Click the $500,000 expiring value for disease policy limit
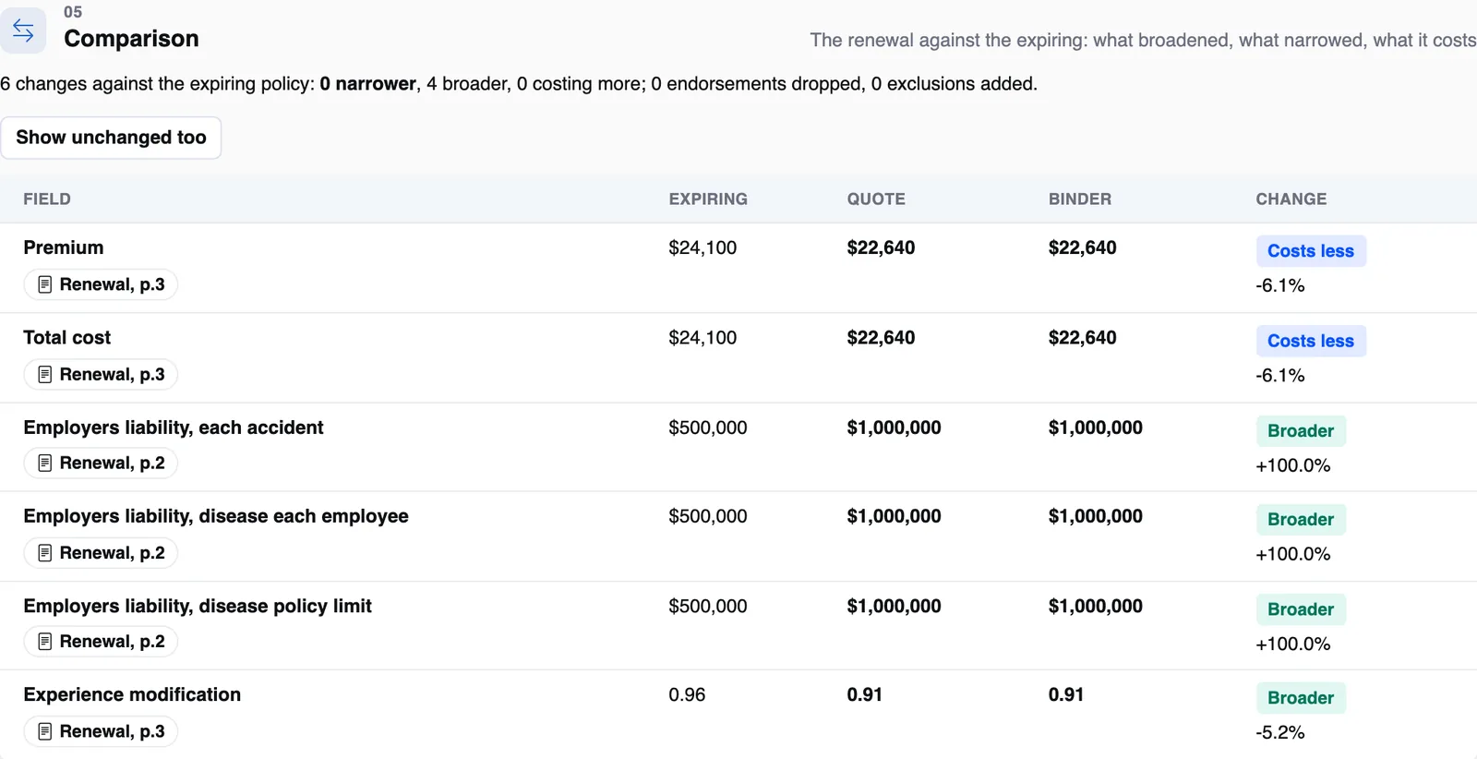 708,607
